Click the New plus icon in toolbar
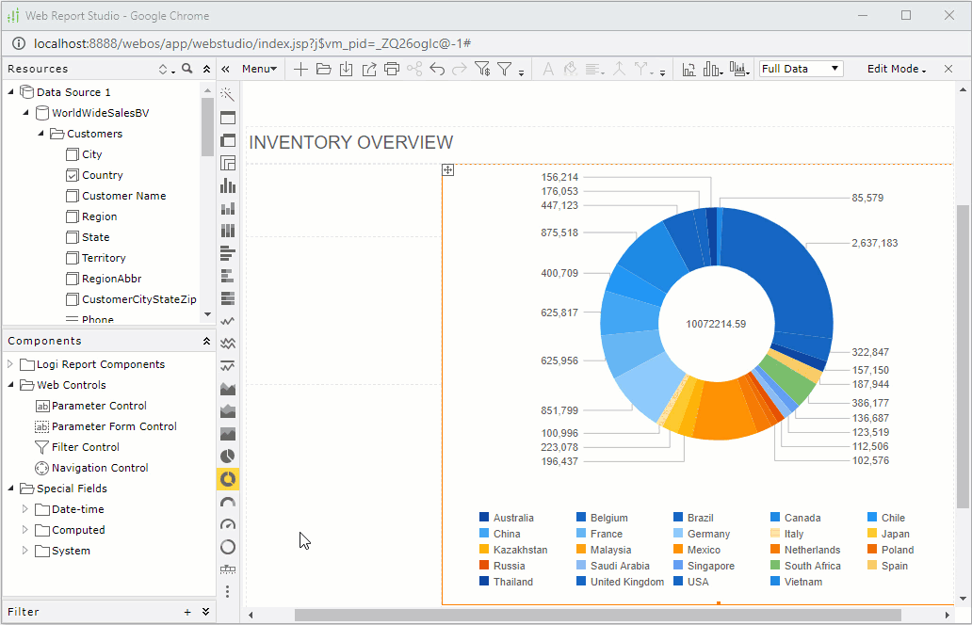This screenshot has height=625, width=972. tap(300, 69)
